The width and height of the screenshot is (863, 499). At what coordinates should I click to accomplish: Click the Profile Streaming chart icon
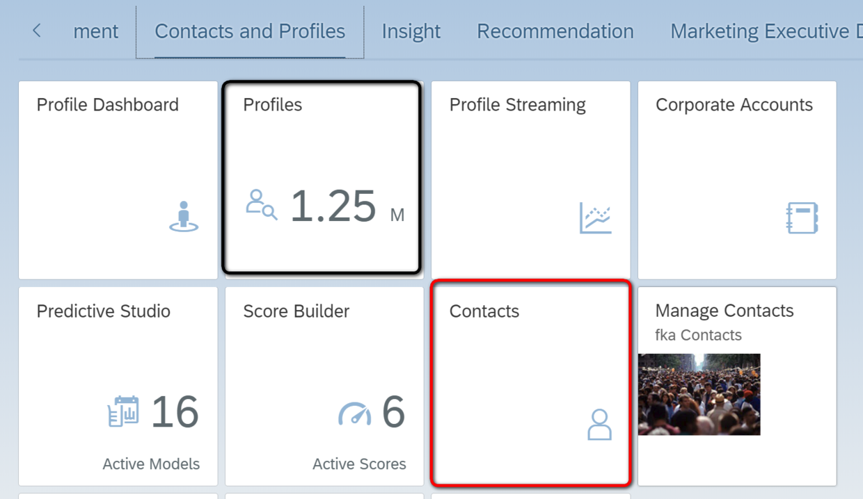click(596, 218)
